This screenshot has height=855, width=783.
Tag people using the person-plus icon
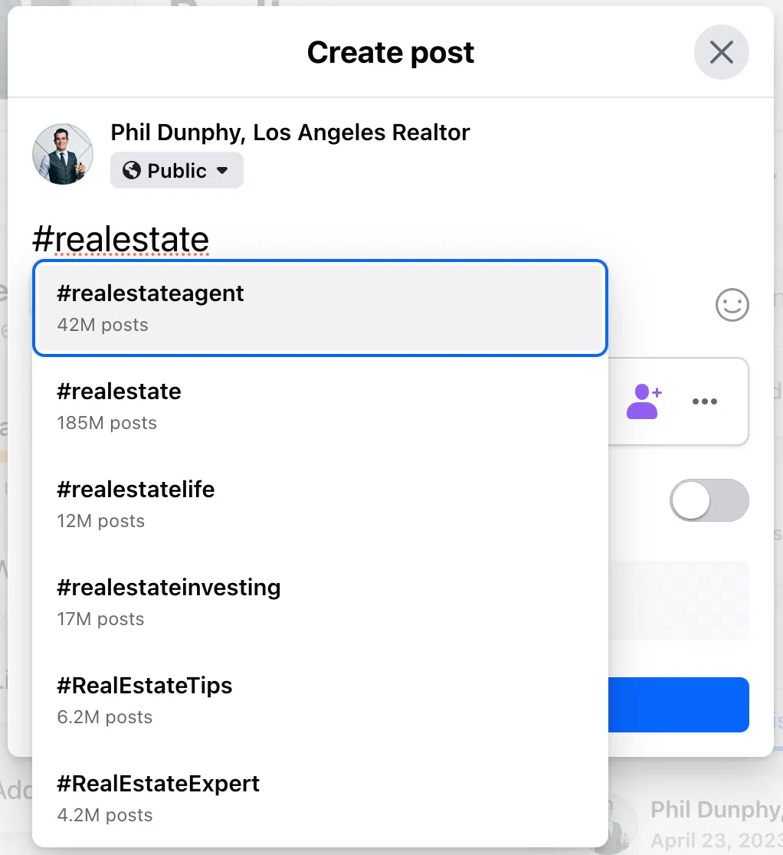(x=644, y=401)
